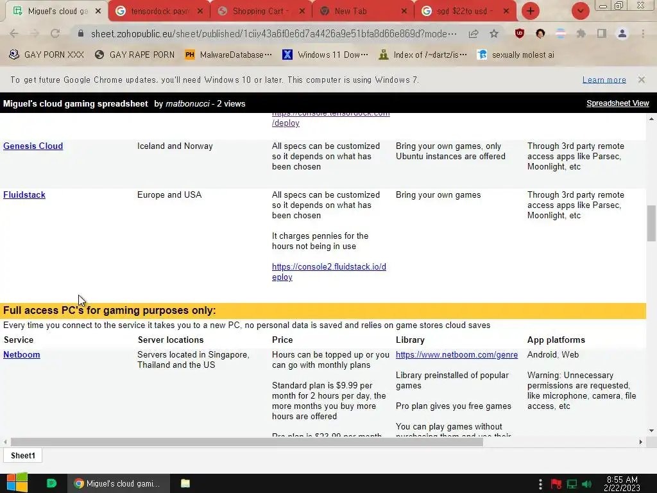Viewport: 657px width, 493px height.
Task: Click the browser forward arrow
Action: 35,33
